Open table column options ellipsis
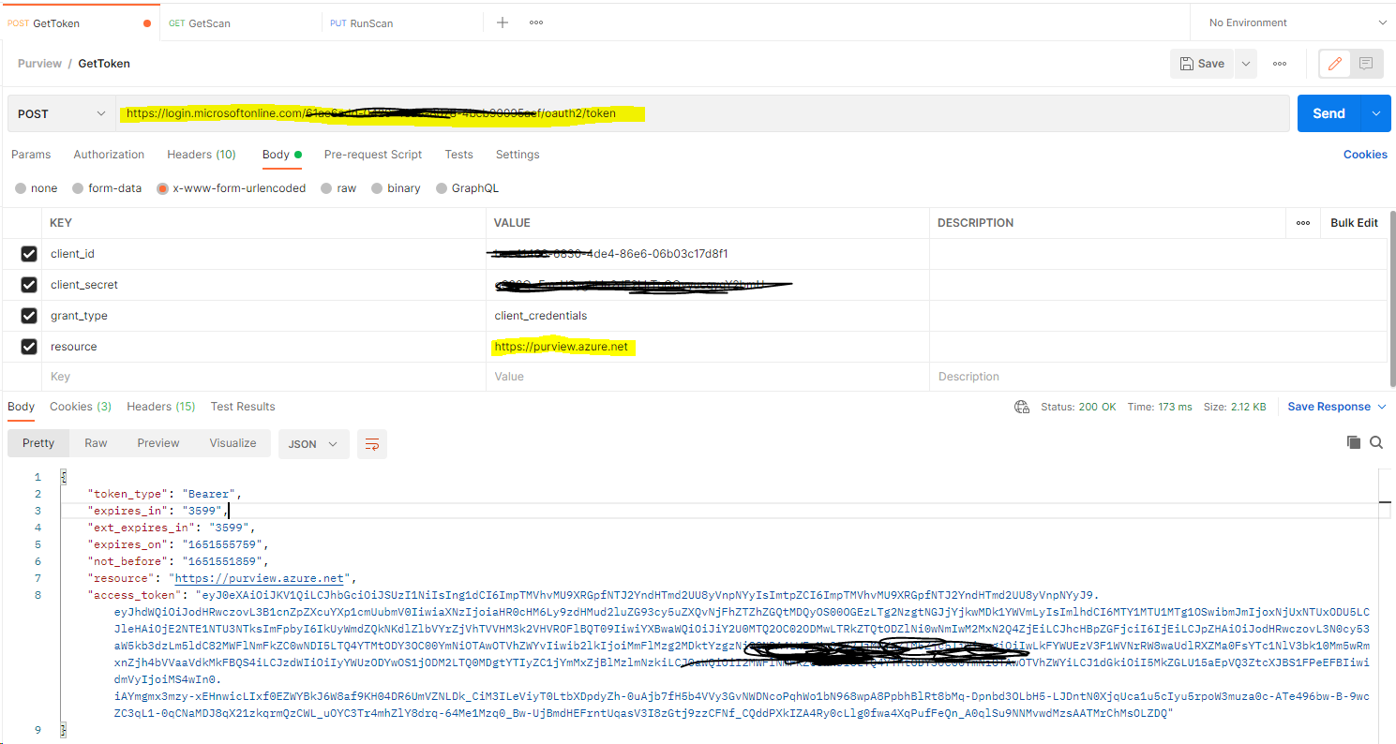The height and width of the screenshot is (744, 1396). (x=1302, y=223)
